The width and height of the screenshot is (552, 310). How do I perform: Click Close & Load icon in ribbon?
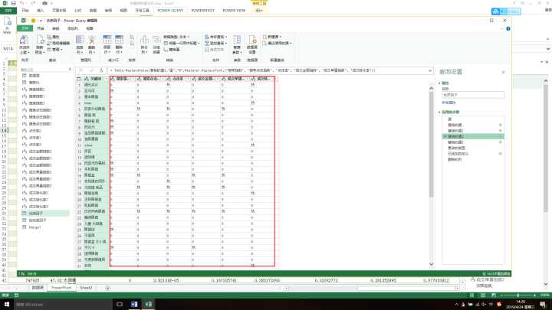pyautogui.click(x=24, y=39)
